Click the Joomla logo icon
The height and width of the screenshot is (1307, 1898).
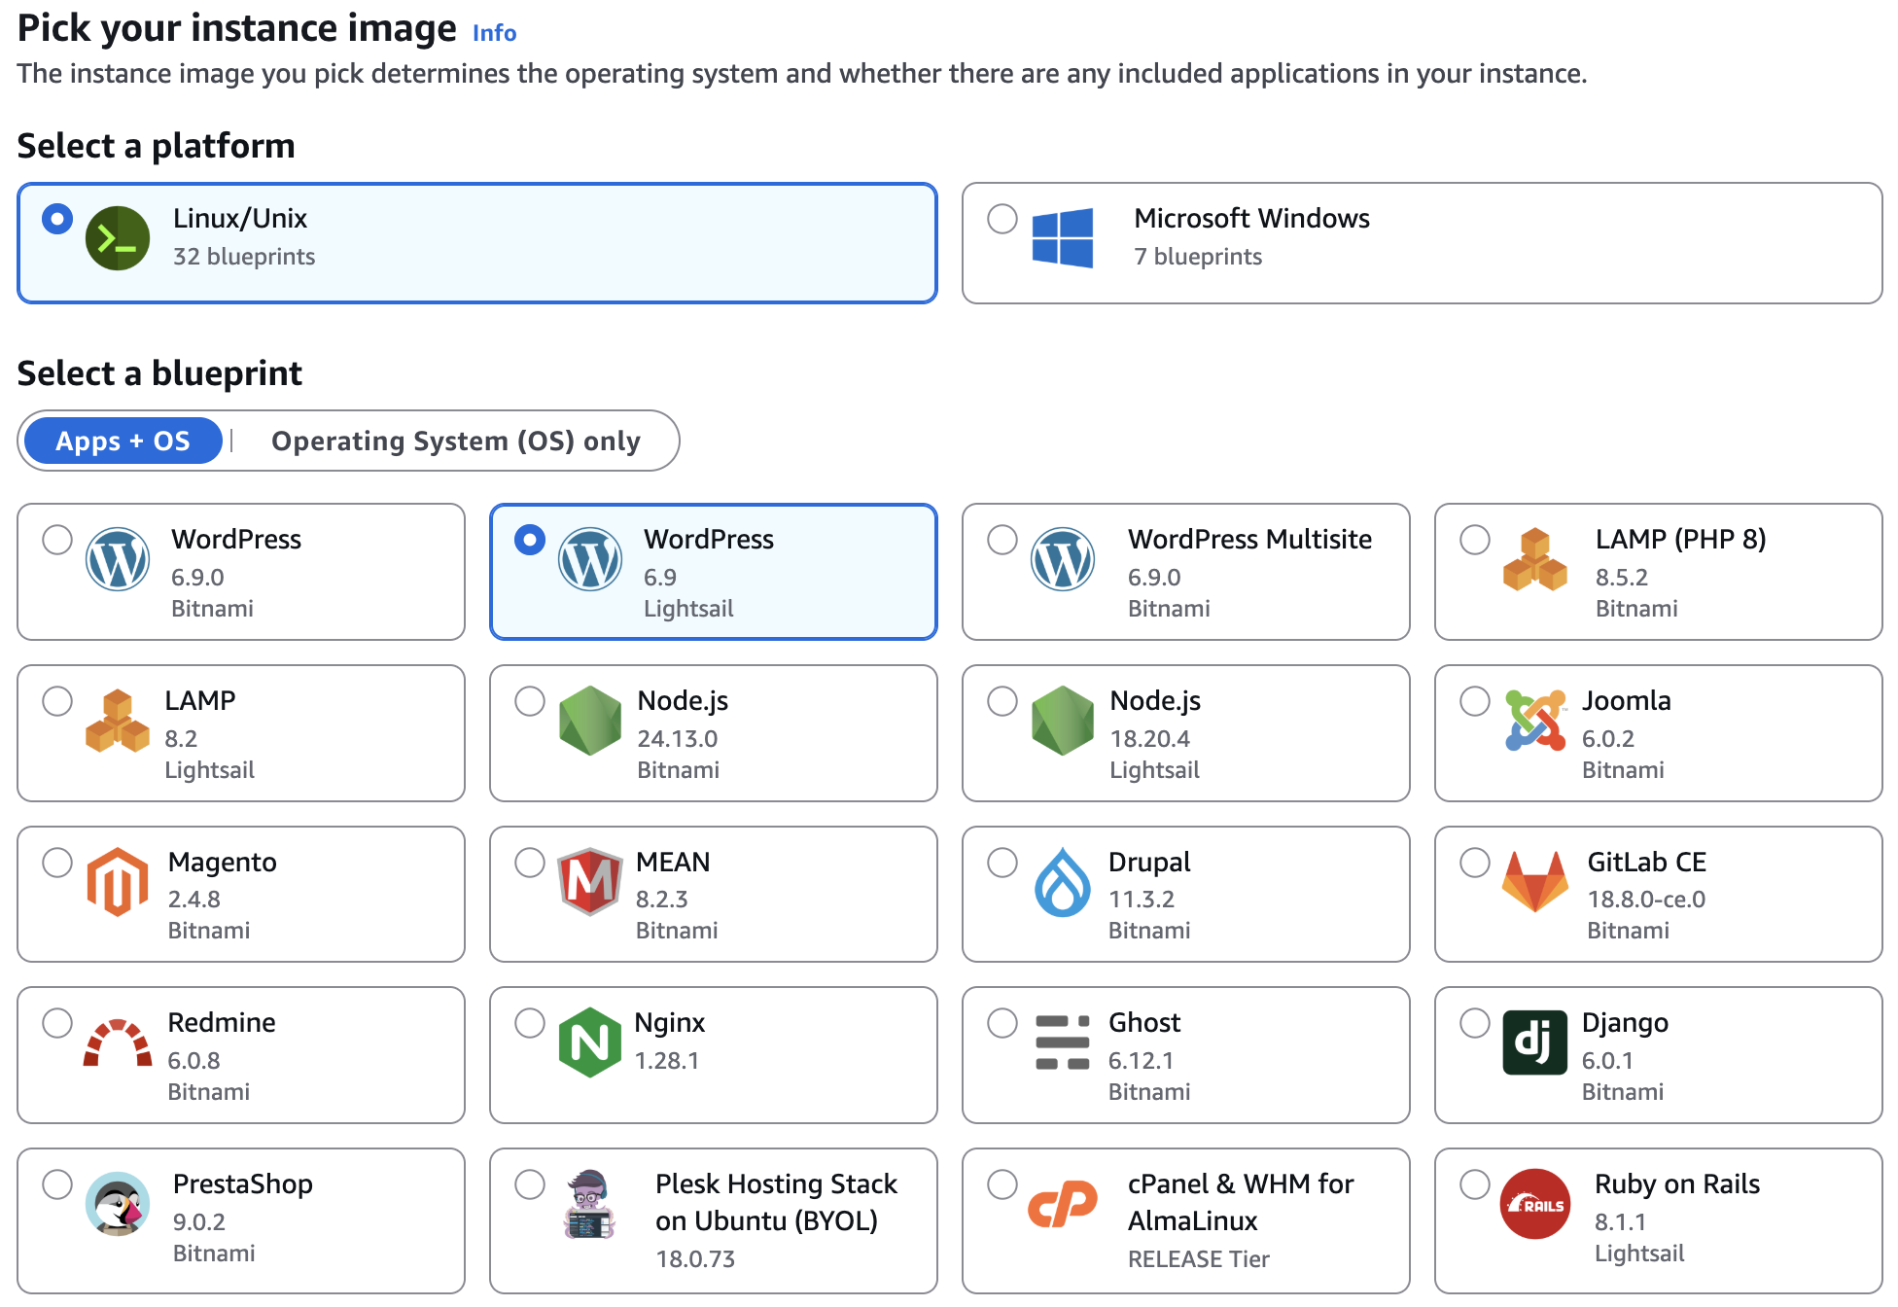[1534, 721]
